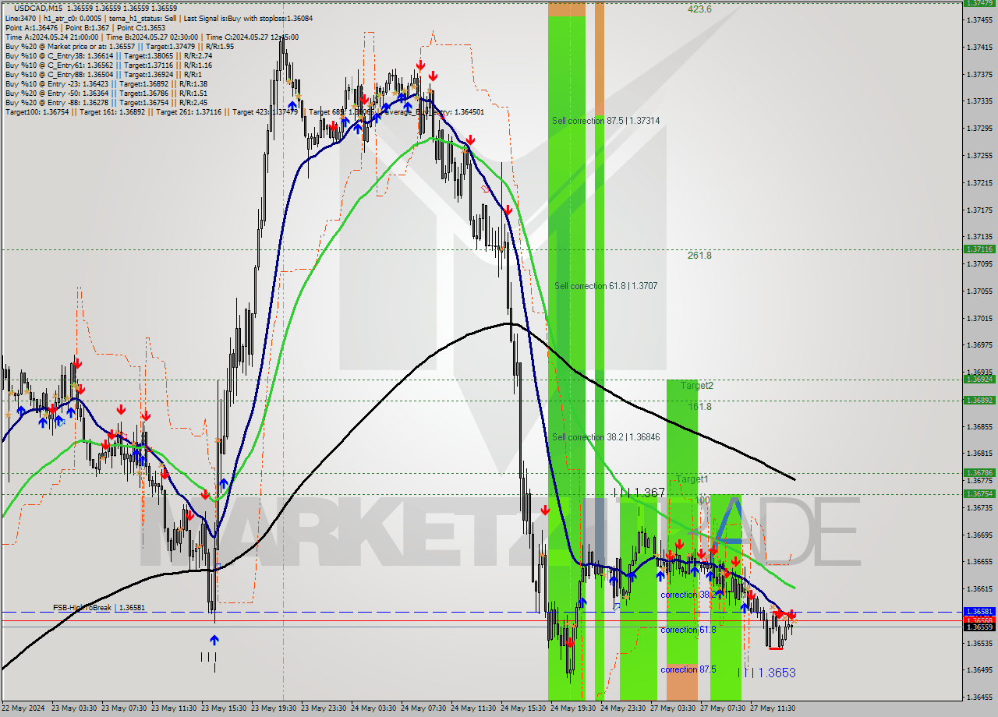This screenshot has width=998, height=717.
Task: Click the '24 May 15:30' time label
Action: click(523, 708)
